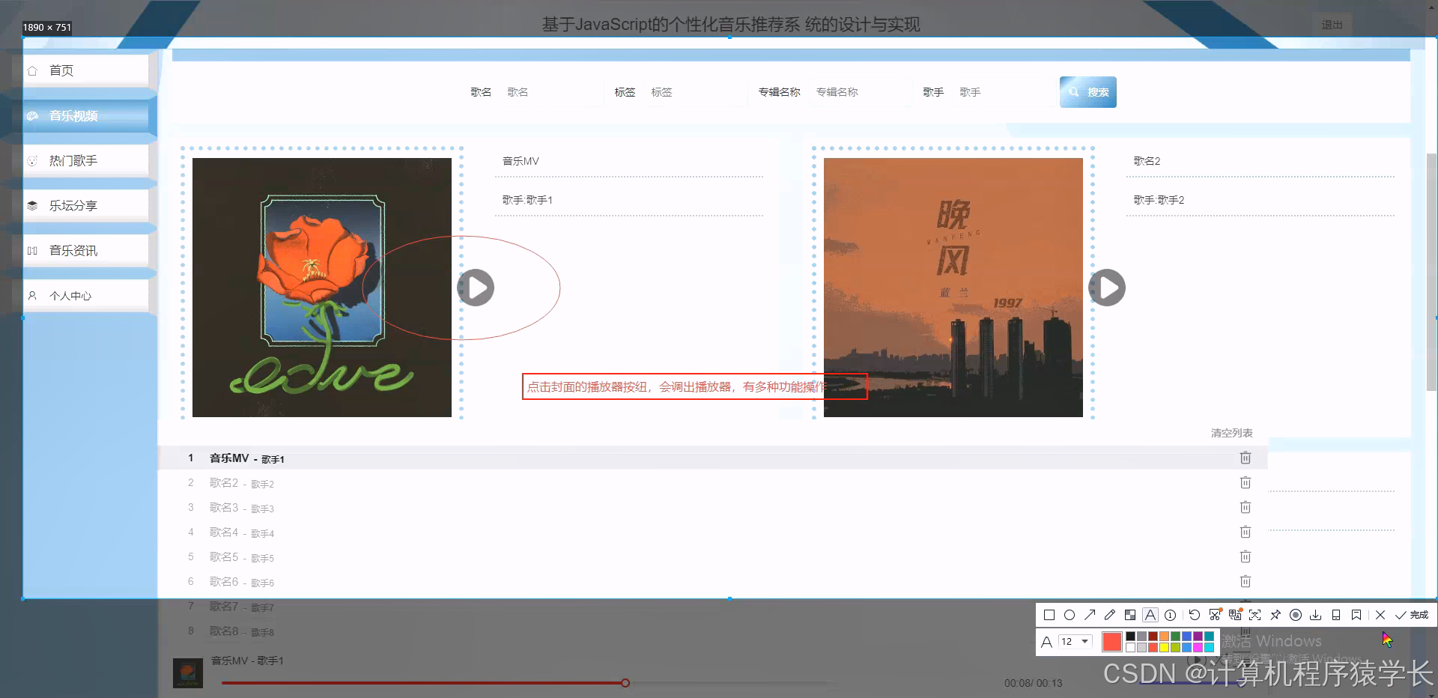Click the 歌名 search input field
Screen dimensions: 1438x698
pyautogui.click(x=552, y=91)
